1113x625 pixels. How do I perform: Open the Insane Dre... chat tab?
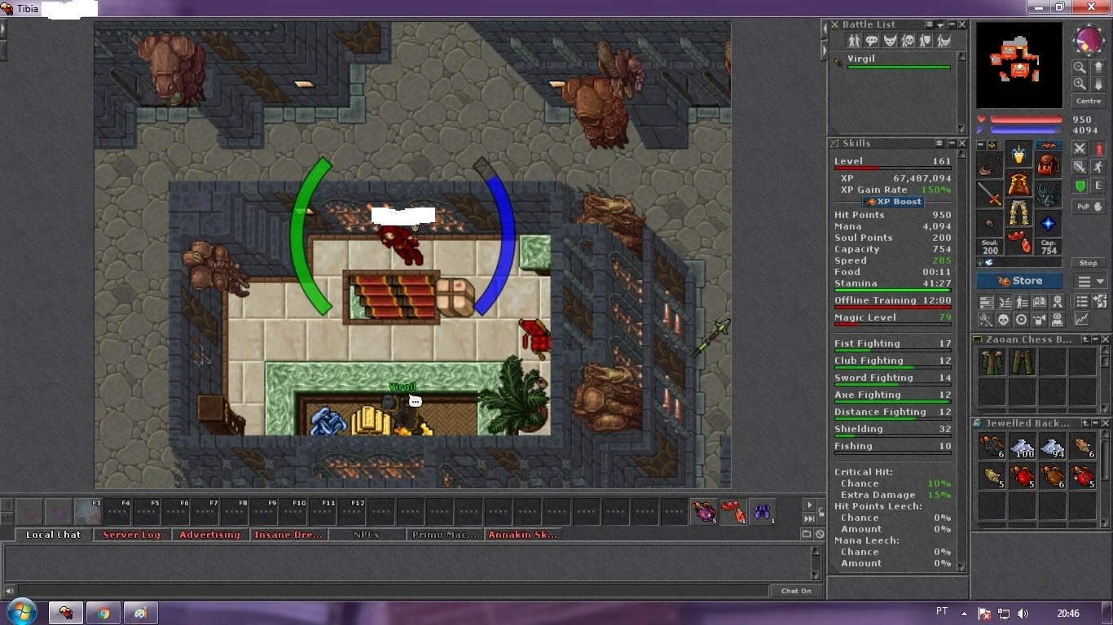pyautogui.click(x=288, y=535)
